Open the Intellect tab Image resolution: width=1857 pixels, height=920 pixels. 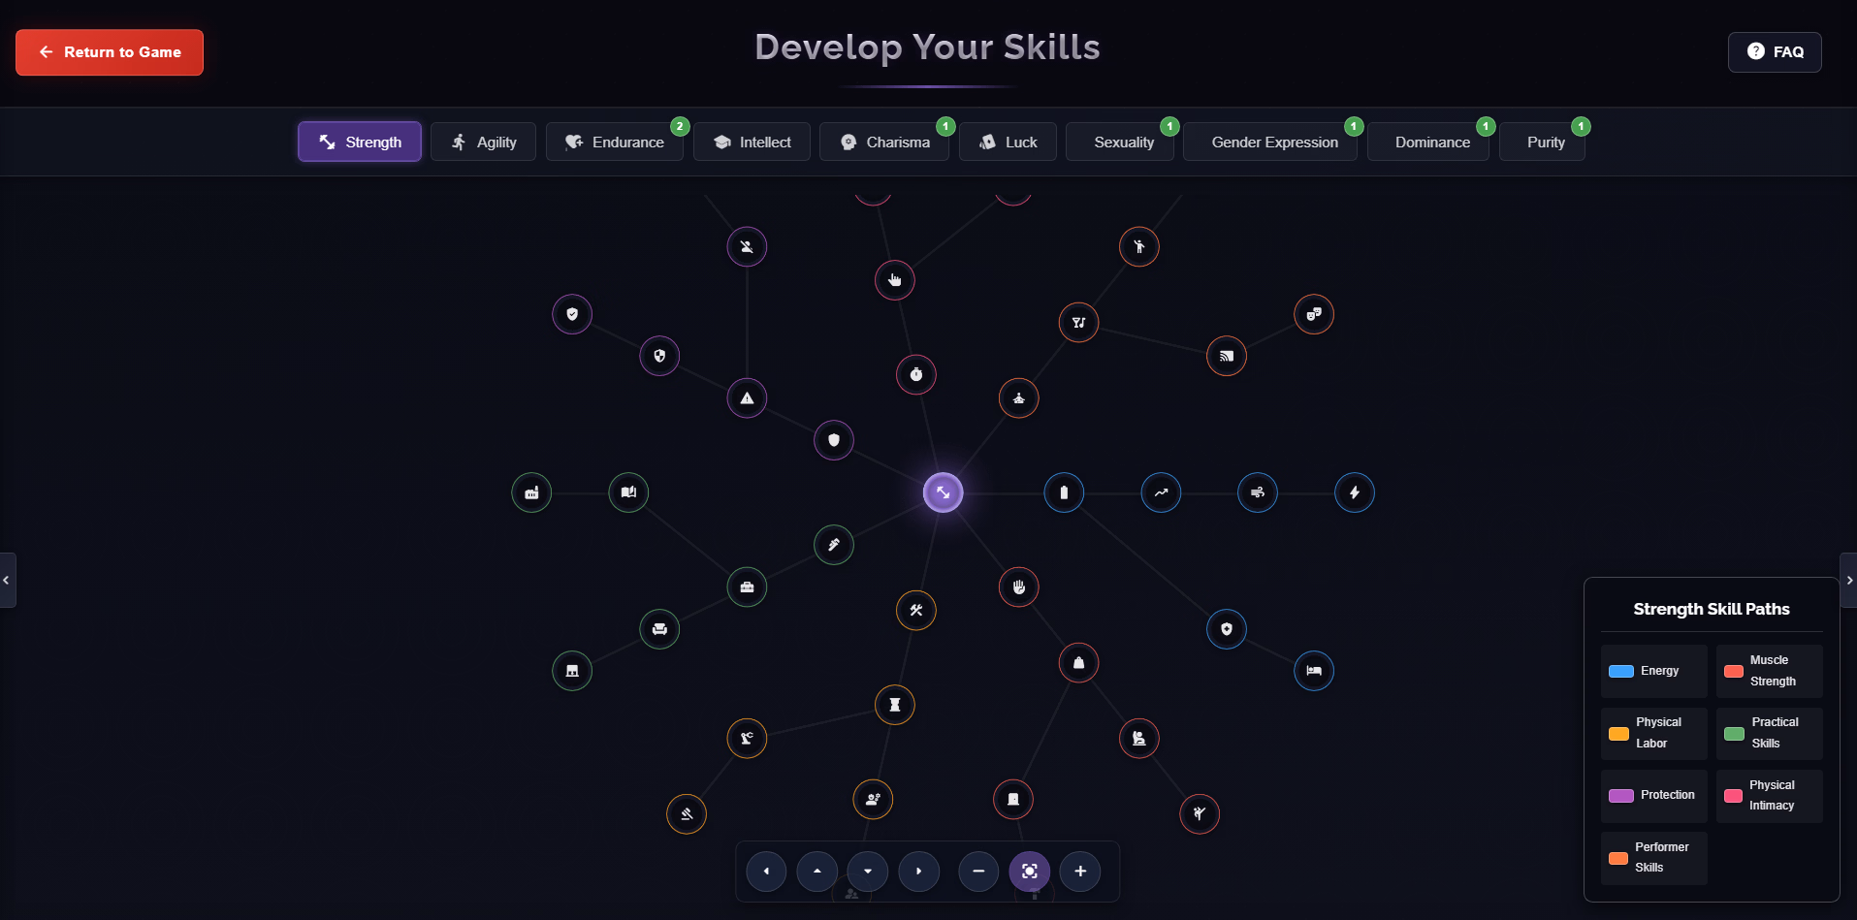coord(752,142)
